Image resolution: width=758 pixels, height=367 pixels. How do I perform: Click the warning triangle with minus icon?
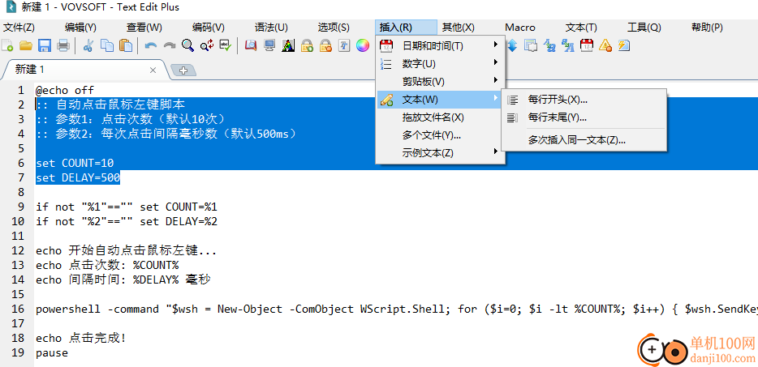[605, 46]
